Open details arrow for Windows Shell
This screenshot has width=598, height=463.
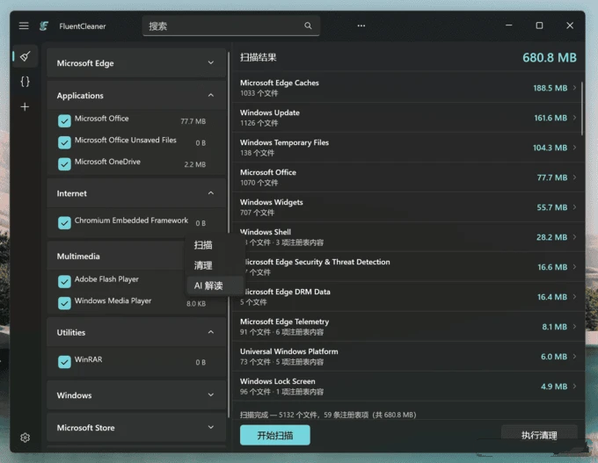click(x=574, y=237)
